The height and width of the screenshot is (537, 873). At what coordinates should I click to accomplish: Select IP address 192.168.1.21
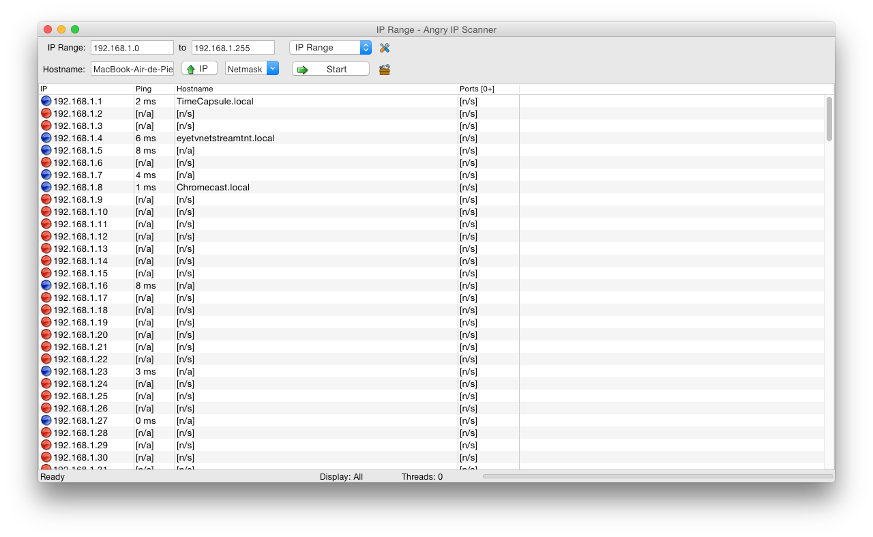click(80, 347)
